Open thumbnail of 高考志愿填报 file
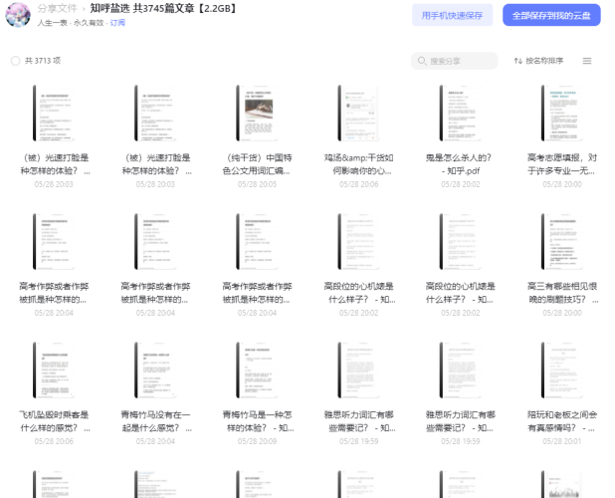 [561, 113]
